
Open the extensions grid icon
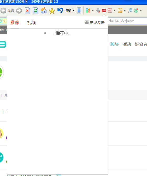coord(88,11)
